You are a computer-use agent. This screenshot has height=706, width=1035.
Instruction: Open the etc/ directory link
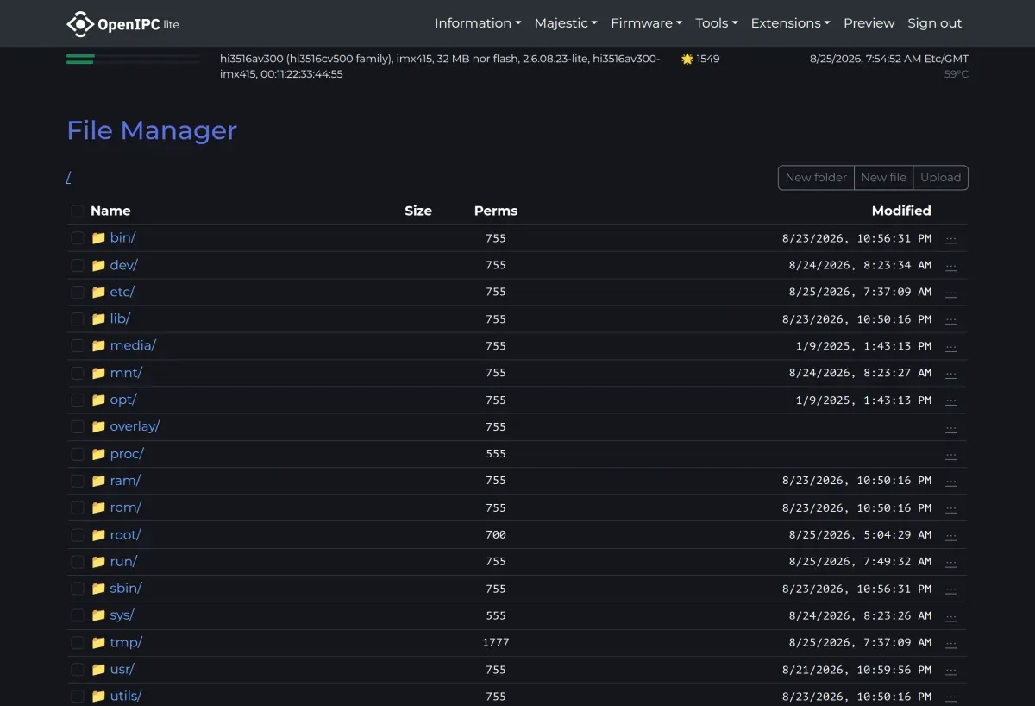[122, 292]
